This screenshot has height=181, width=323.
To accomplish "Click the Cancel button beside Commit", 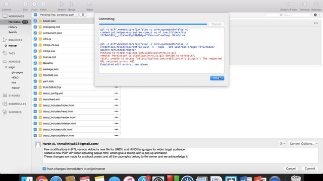I will pyautogui.click(x=291, y=168).
